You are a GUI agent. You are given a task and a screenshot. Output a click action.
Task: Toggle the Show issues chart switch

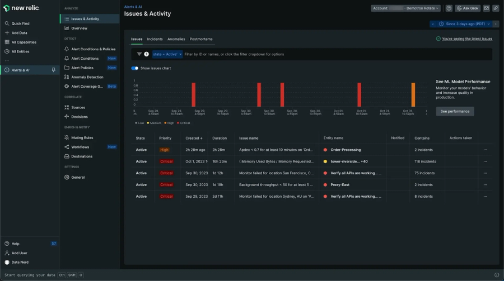pyautogui.click(x=134, y=68)
